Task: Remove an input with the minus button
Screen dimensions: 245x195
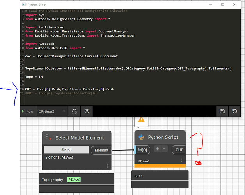Action: tap(164, 149)
